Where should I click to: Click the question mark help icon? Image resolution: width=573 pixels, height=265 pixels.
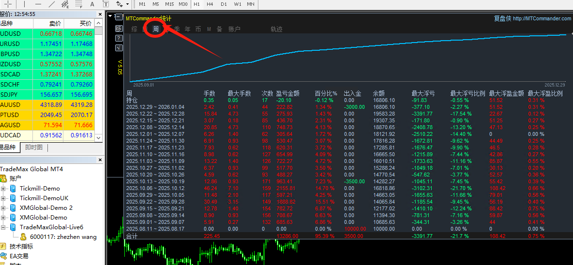tap(119, 38)
